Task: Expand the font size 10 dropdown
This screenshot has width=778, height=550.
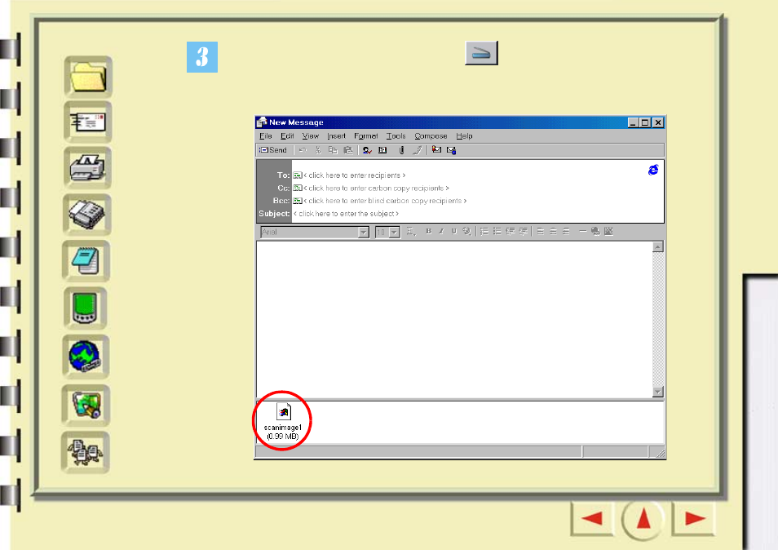Action: click(395, 233)
